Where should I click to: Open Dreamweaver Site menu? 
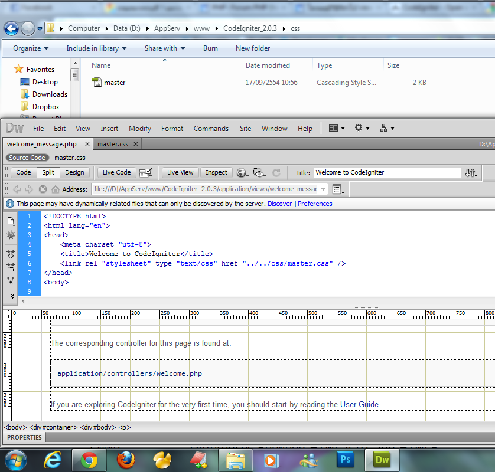point(245,129)
